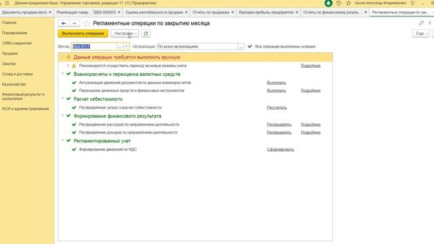Click the Организация field
434x244 pixels.
(197, 47)
